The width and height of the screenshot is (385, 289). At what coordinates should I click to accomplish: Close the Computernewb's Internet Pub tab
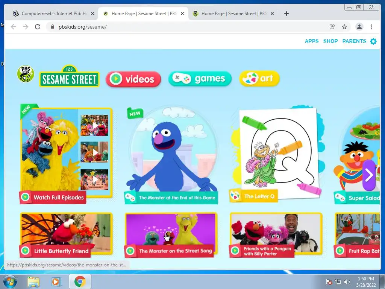[92, 14]
